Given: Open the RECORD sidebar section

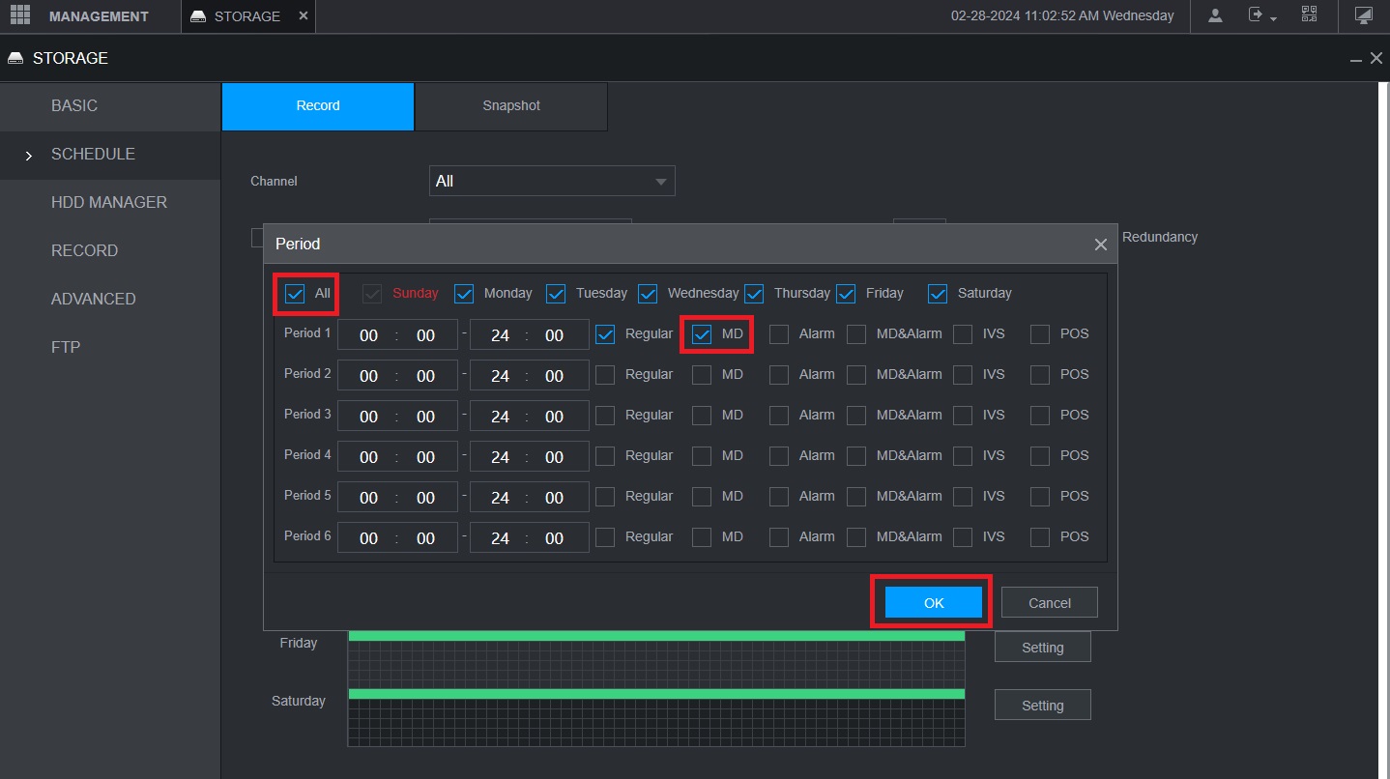Looking at the screenshot, I should (x=110, y=251).
